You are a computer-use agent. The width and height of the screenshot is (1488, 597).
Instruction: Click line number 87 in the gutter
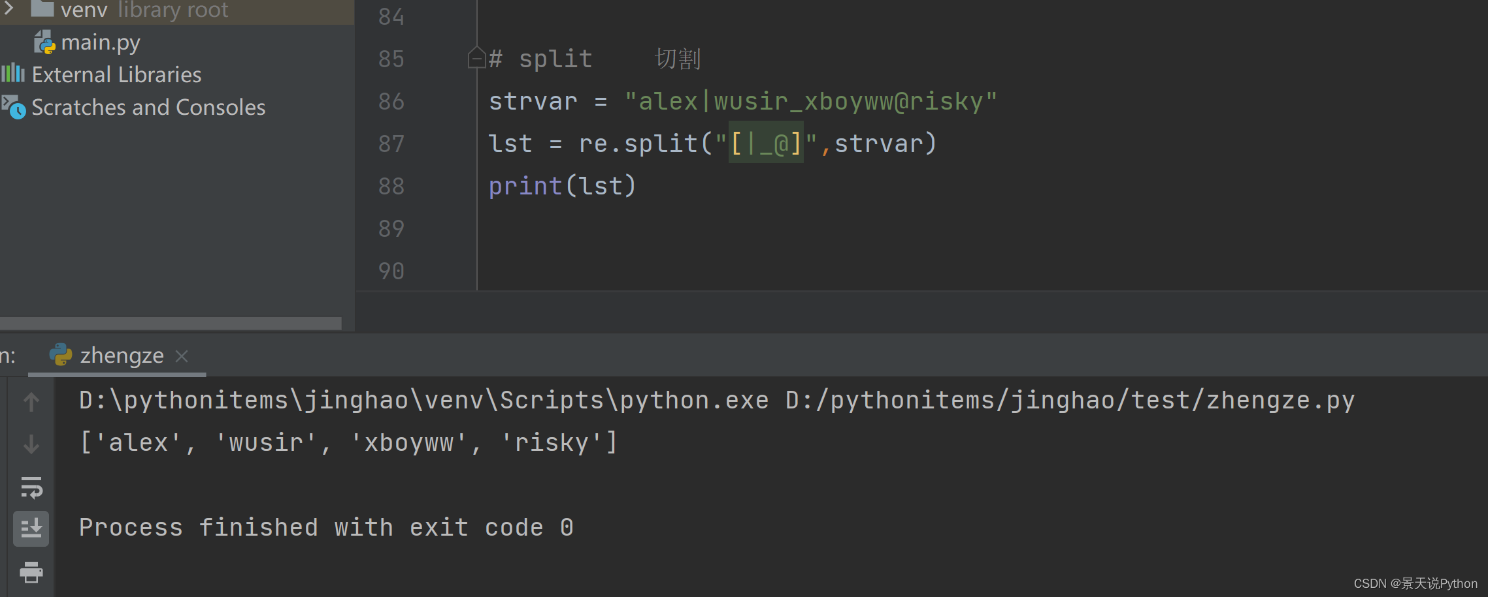(x=391, y=144)
